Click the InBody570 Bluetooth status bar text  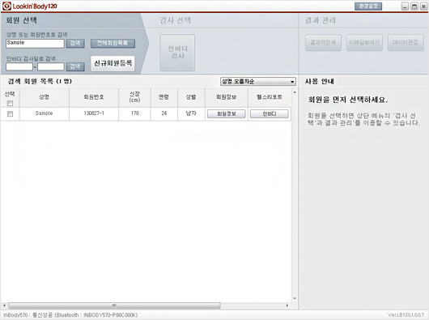tap(70, 315)
